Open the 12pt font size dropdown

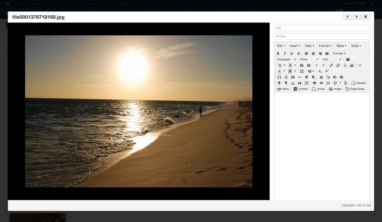coord(331,59)
